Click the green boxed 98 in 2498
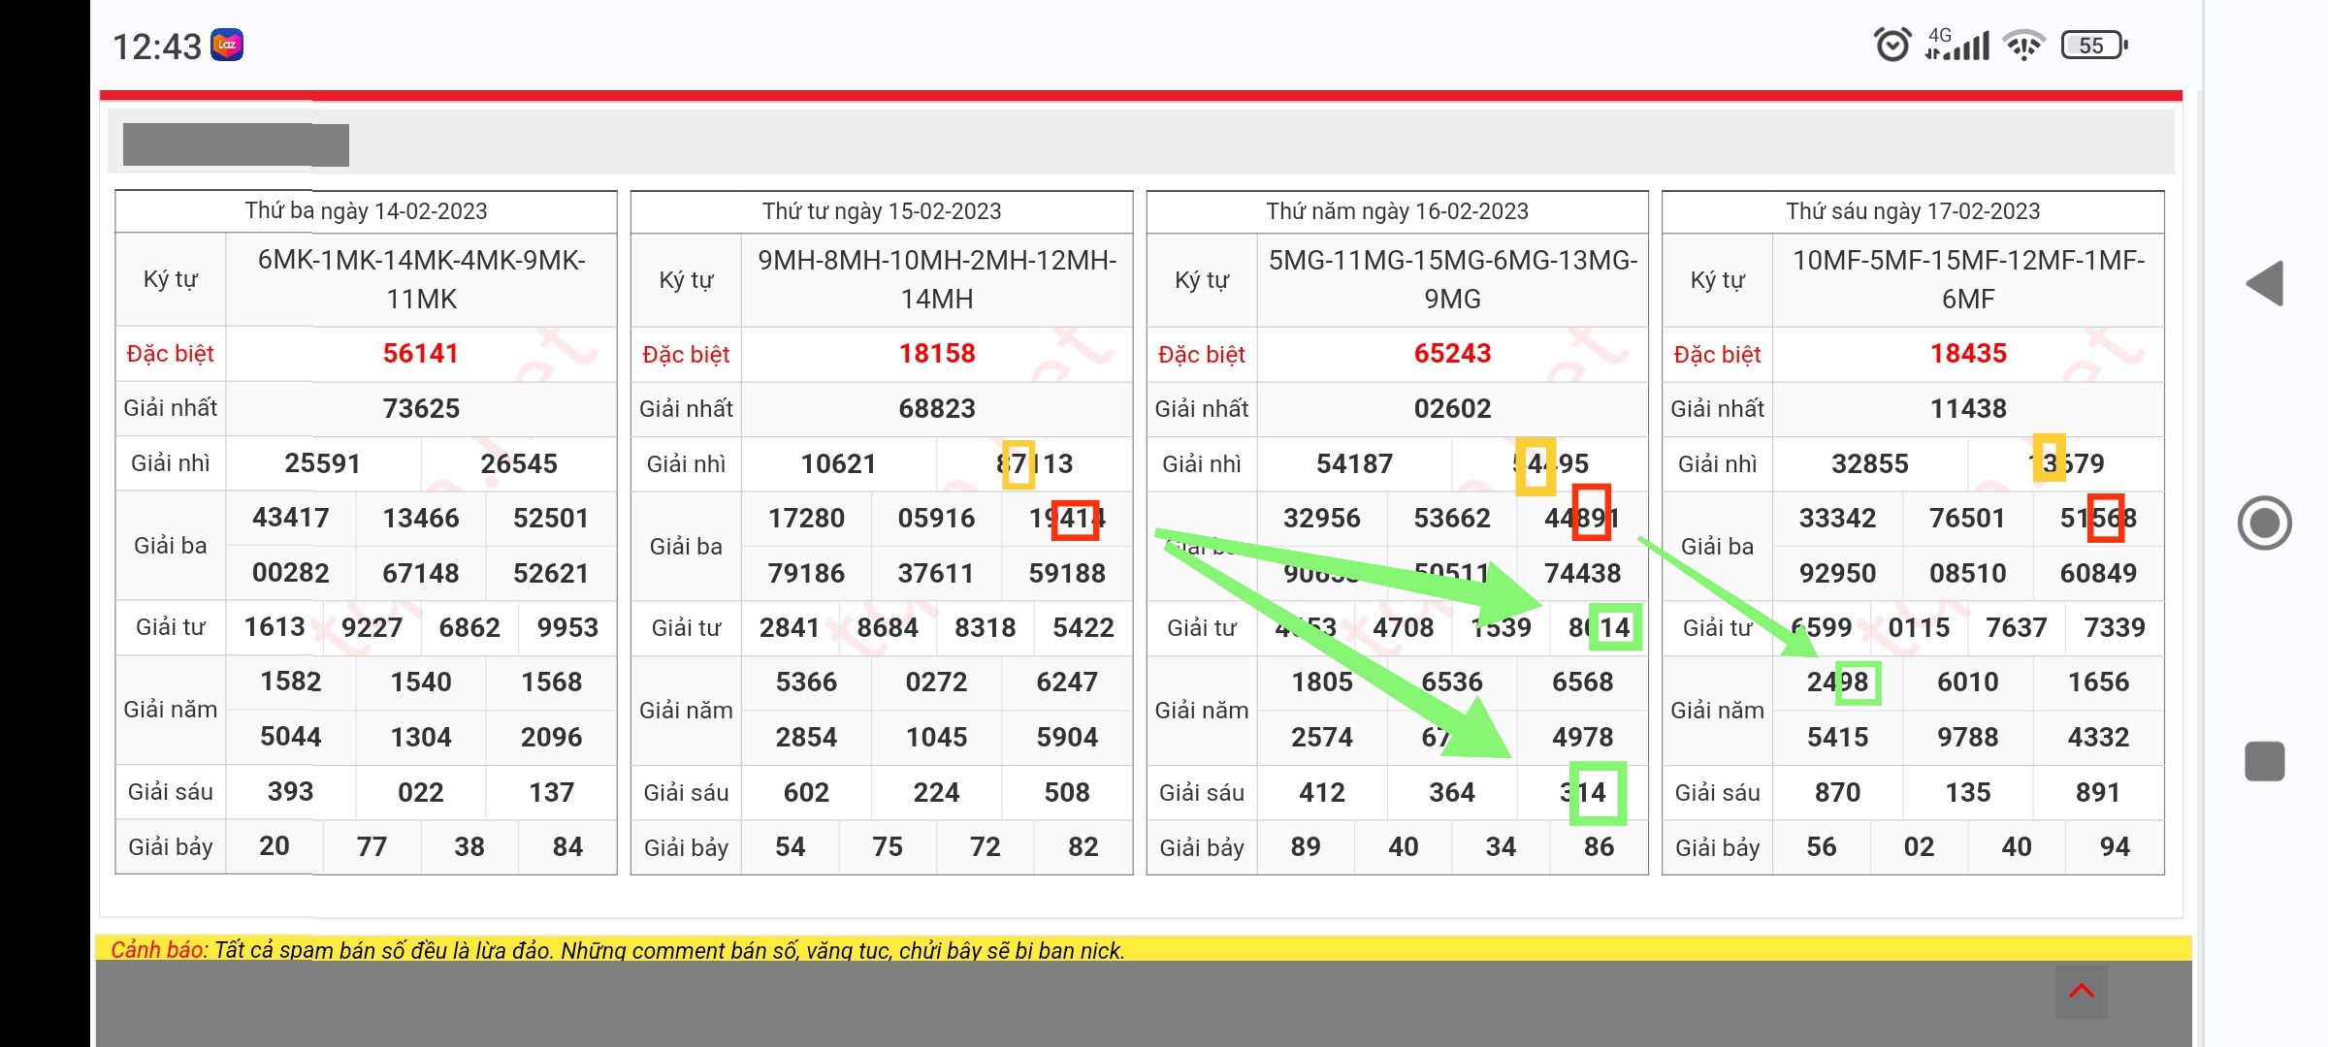The image size is (2328, 1047). click(1857, 682)
